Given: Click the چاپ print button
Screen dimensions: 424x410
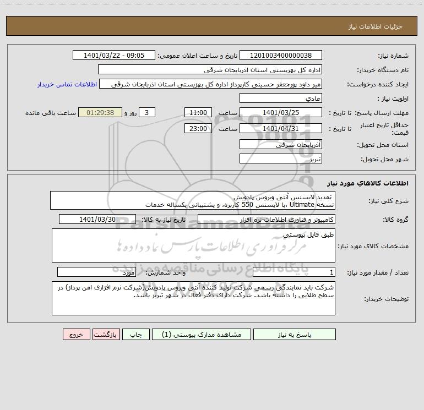Looking at the screenshot, I should [x=136, y=334].
